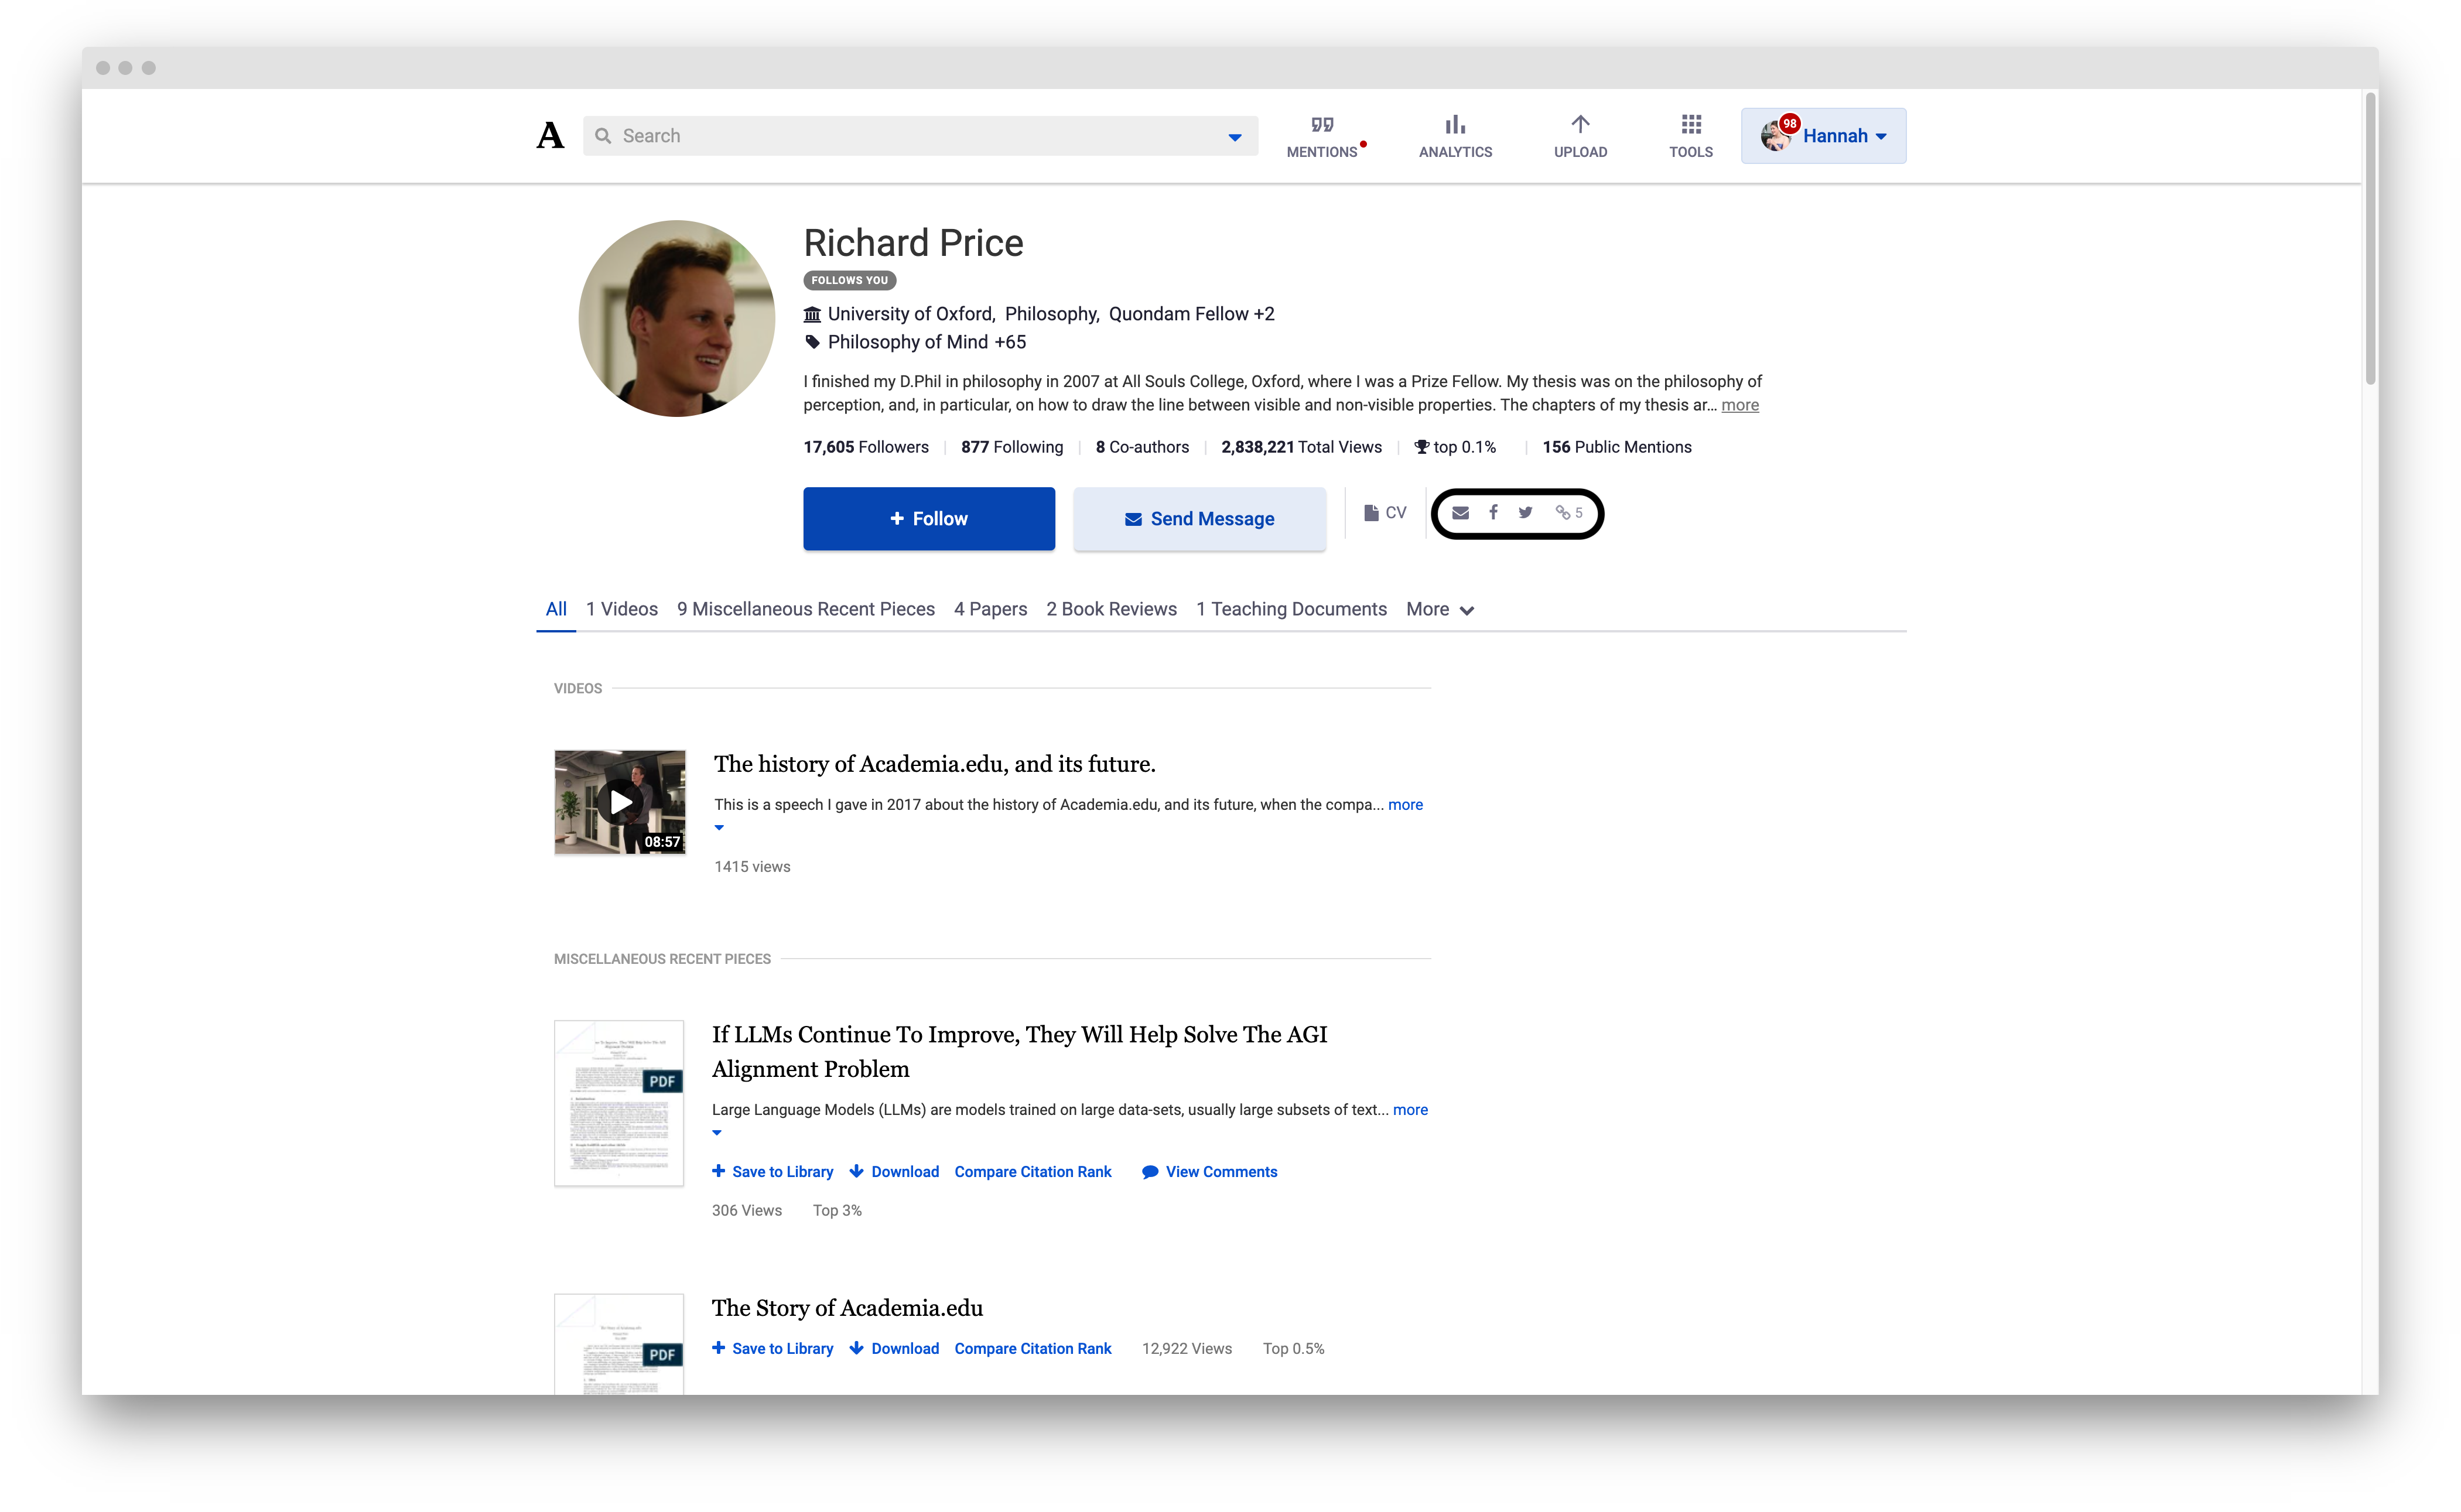
Task: Click the search input field
Action: pyautogui.click(x=920, y=136)
